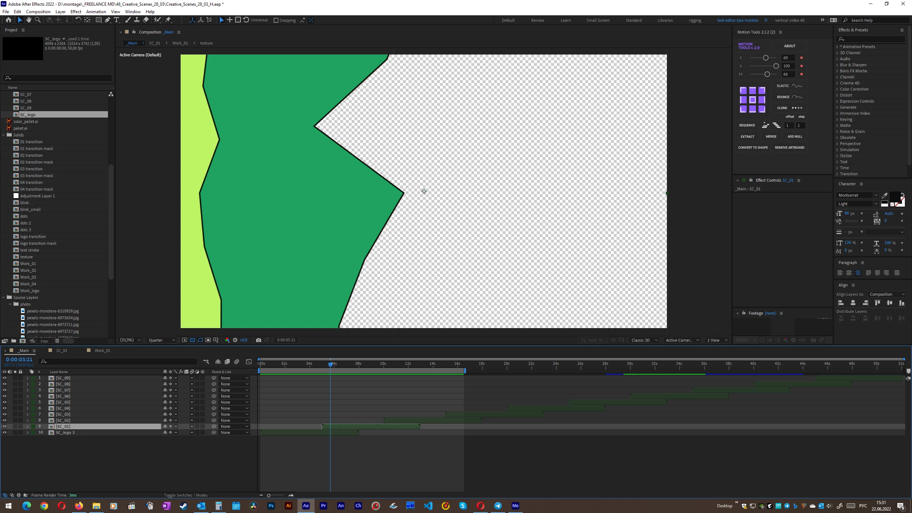Select the Puppet Pin tool
Screen dimensions: 912x513
[168, 20]
